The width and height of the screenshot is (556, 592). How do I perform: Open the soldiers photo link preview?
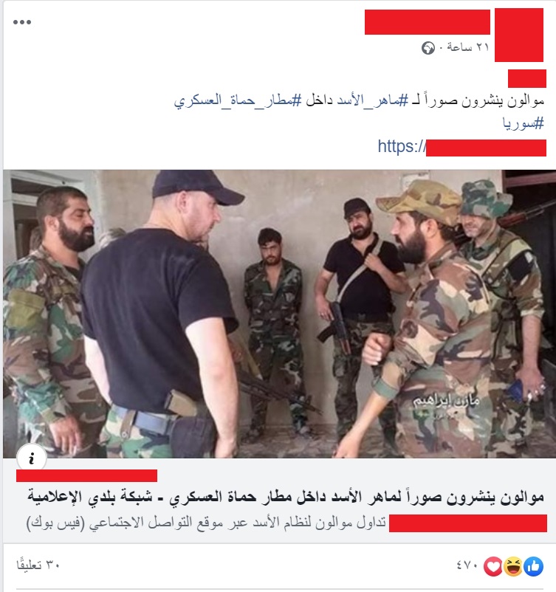[x=279, y=314]
